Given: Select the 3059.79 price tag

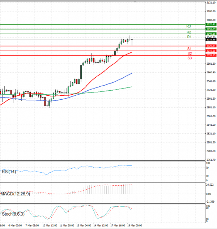Looking at the screenshot, I should tap(211, 29).
